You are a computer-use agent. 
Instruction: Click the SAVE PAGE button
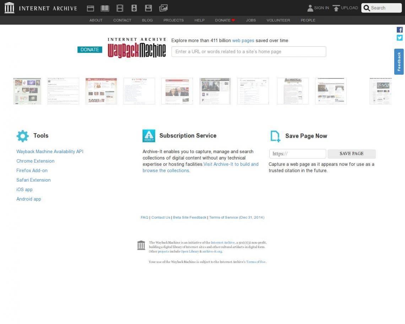click(352, 154)
